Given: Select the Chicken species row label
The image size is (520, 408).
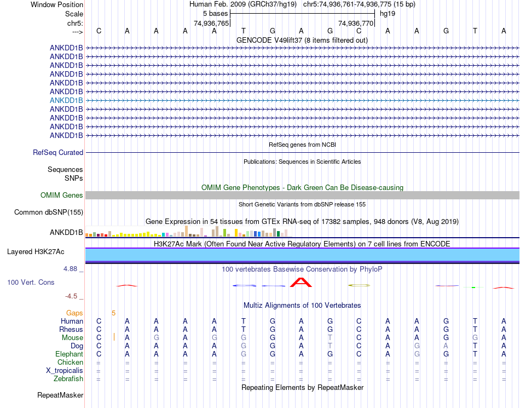Looking at the screenshot, I should click(70, 362).
